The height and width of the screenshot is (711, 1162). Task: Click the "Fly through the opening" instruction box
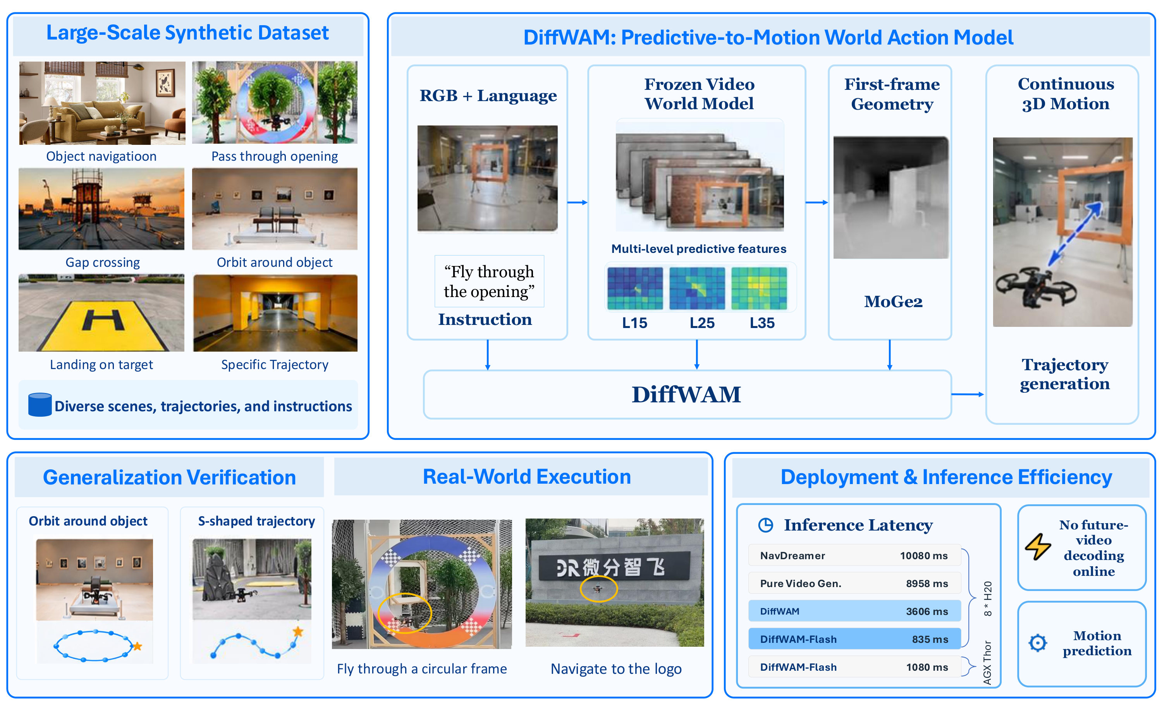point(489,282)
